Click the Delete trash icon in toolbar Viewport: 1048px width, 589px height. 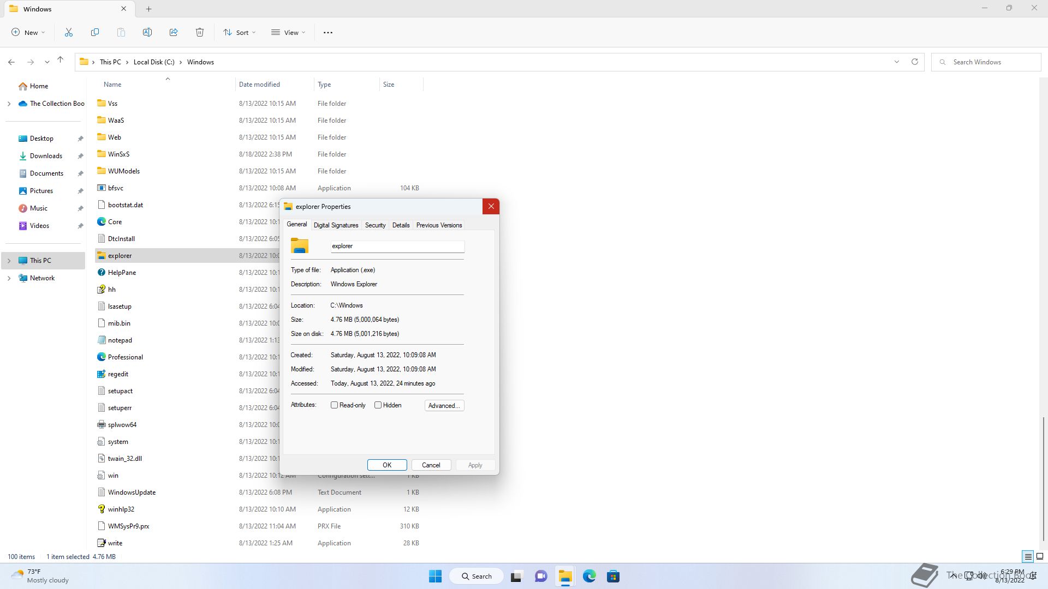click(200, 33)
